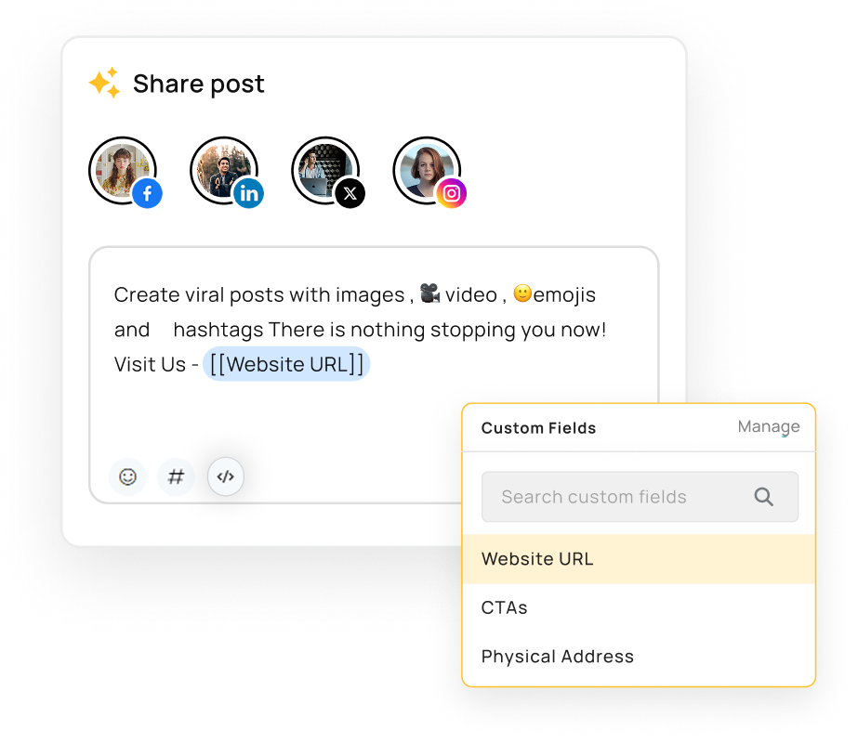Toggle the X account profile avatar
858x743 pixels.
[x=325, y=170]
